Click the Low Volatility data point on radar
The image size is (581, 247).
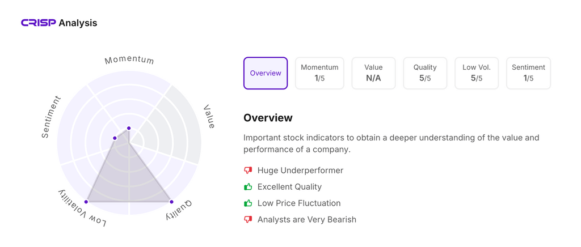(87, 202)
